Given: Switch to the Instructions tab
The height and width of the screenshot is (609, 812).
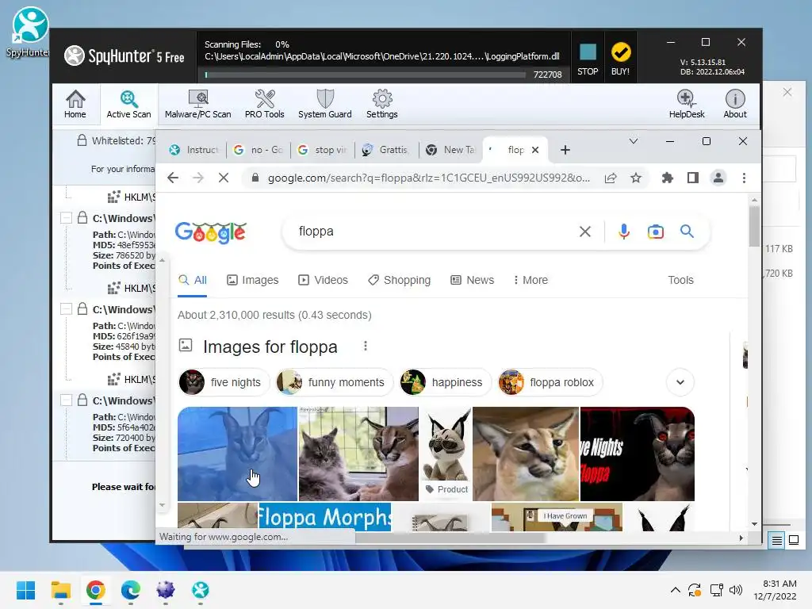Looking at the screenshot, I should point(194,150).
